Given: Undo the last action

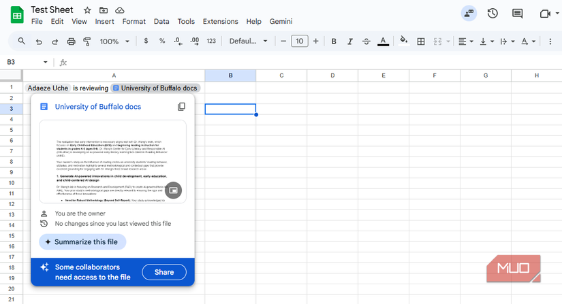Looking at the screenshot, I should tap(39, 41).
